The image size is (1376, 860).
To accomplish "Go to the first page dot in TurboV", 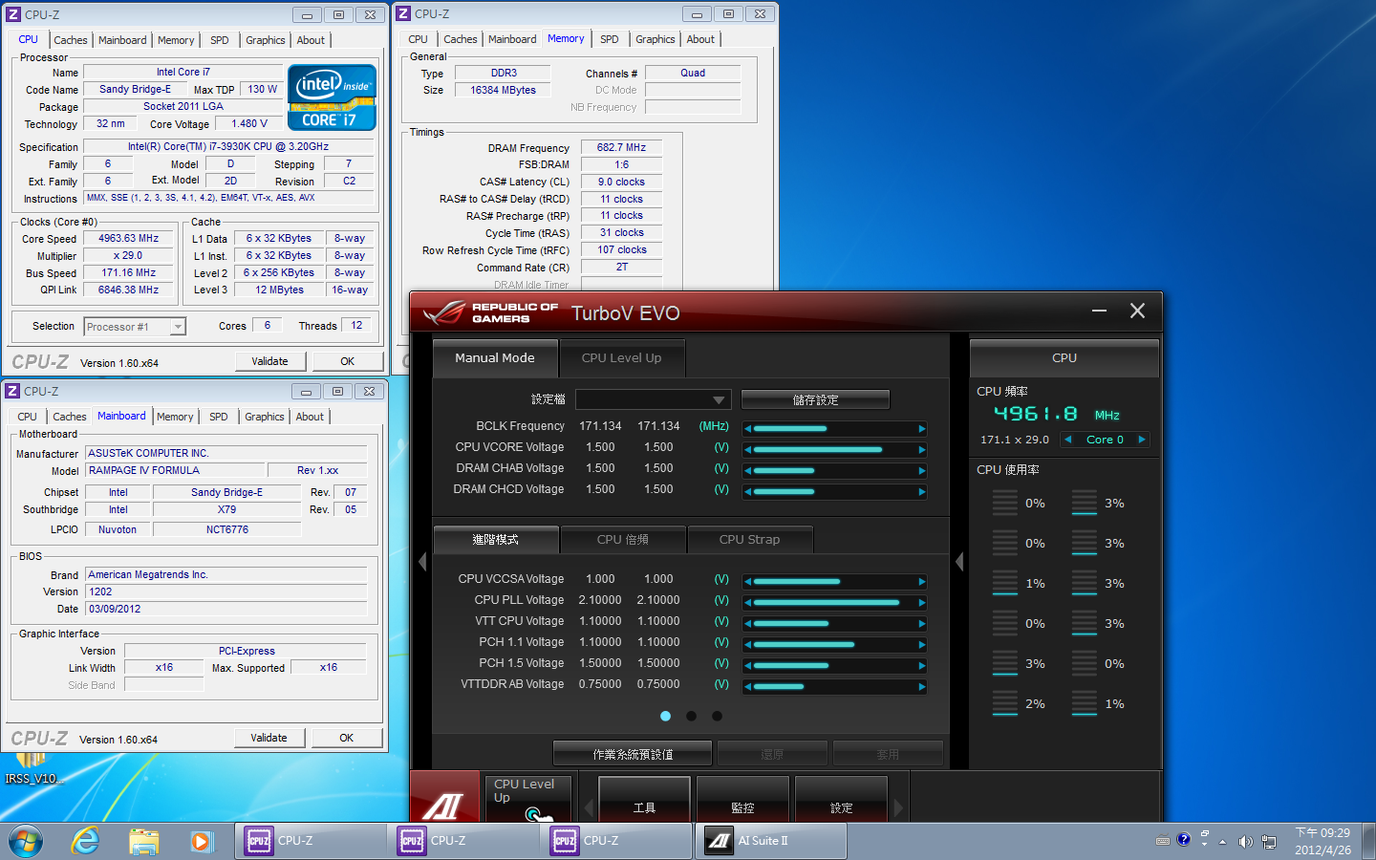I will point(665,716).
